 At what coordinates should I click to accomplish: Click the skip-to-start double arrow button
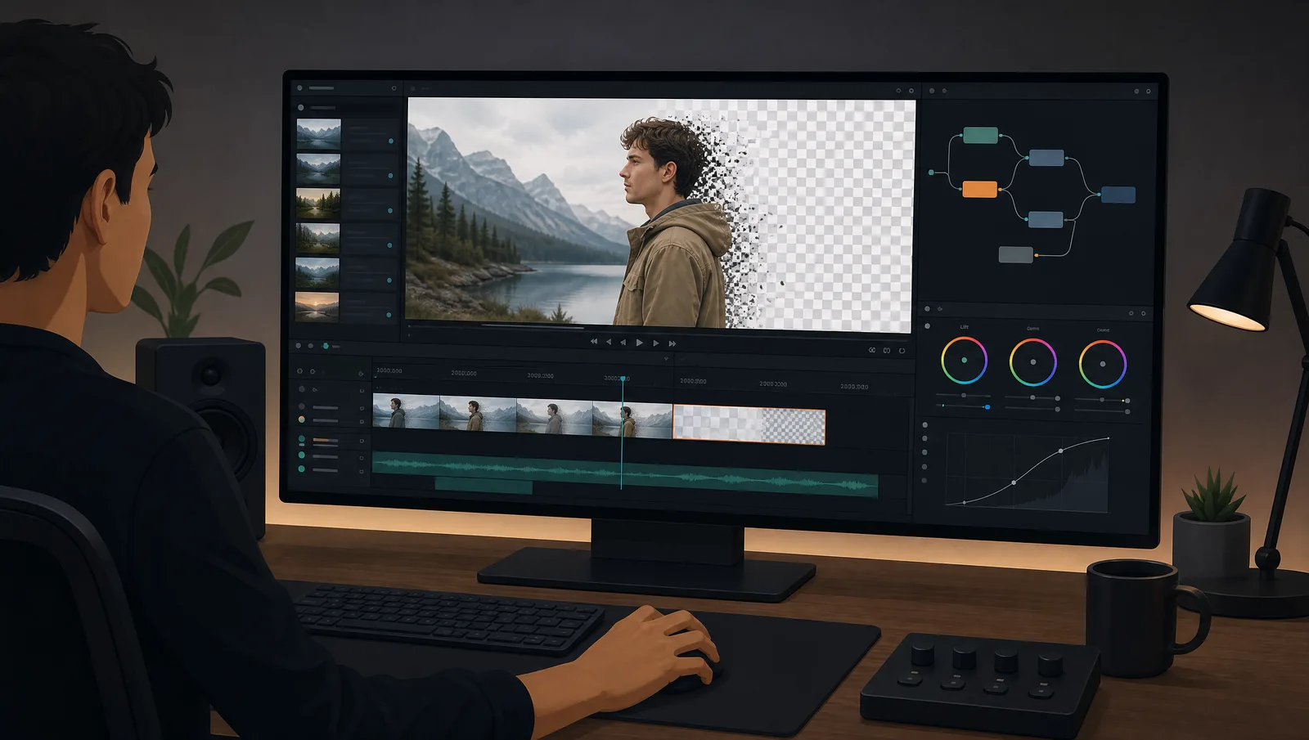coord(594,342)
